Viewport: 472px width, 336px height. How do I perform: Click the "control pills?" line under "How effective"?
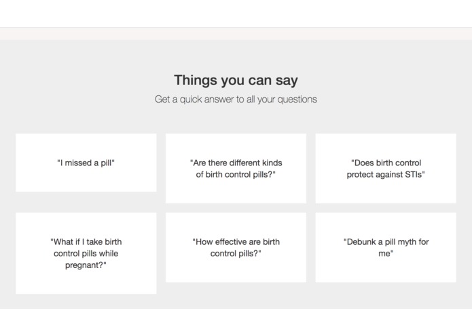click(236, 254)
